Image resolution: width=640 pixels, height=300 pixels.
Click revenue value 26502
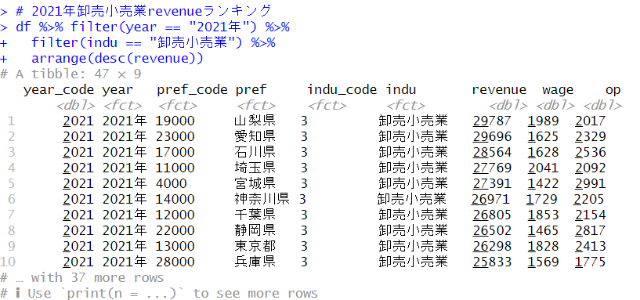[x=492, y=230]
